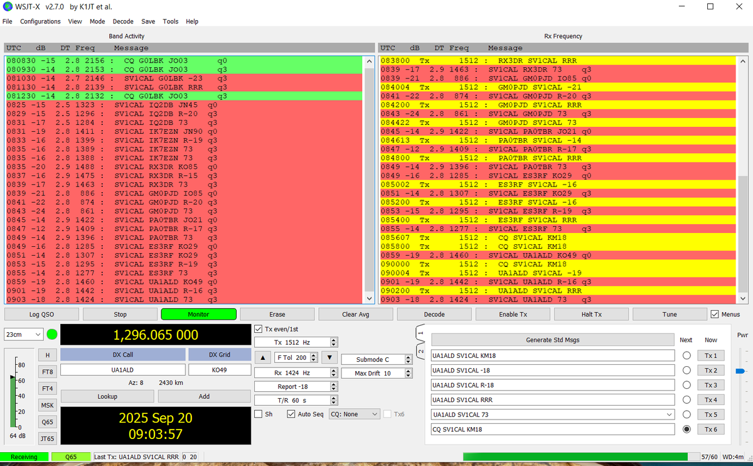
Task: Click the Lookup button
Action: [107, 396]
